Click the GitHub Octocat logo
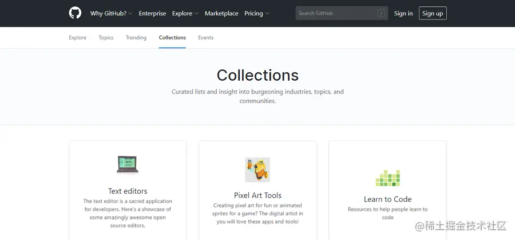Image resolution: width=515 pixels, height=240 pixels. tap(75, 13)
